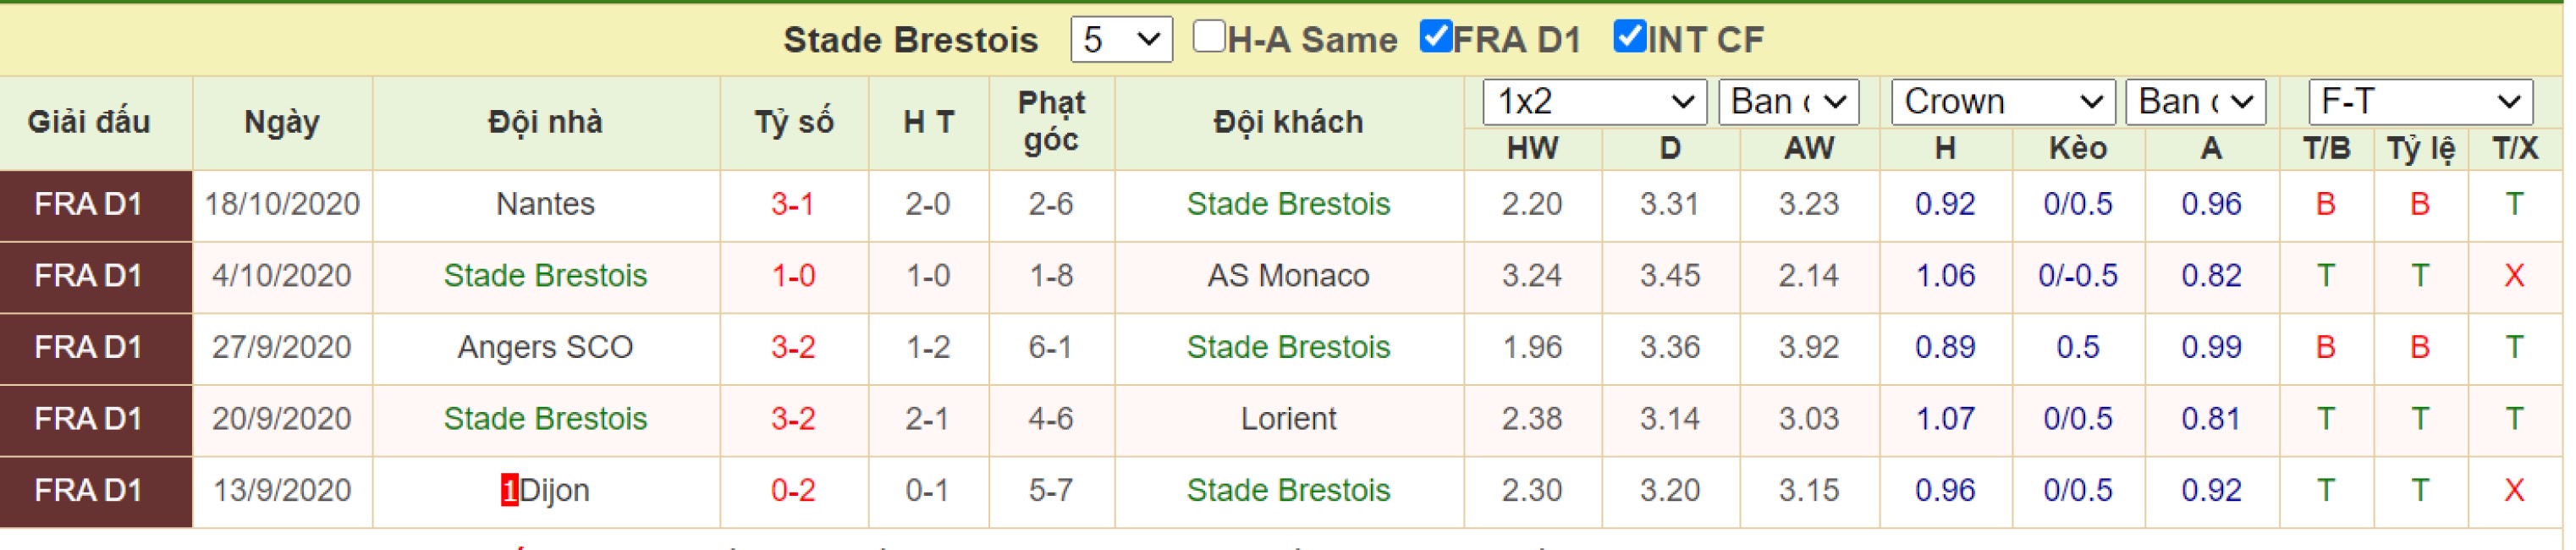This screenshot has height=550, width=2576.
Task: Open the Nantes team link
Action: pos(545,204)
